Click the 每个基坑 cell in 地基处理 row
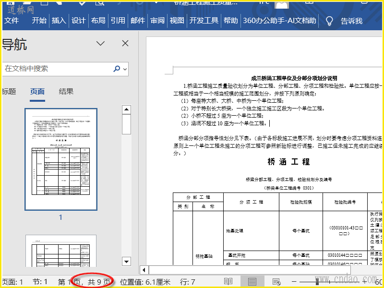The height and width of the screenshot is (288, 384). pos(301,231)
